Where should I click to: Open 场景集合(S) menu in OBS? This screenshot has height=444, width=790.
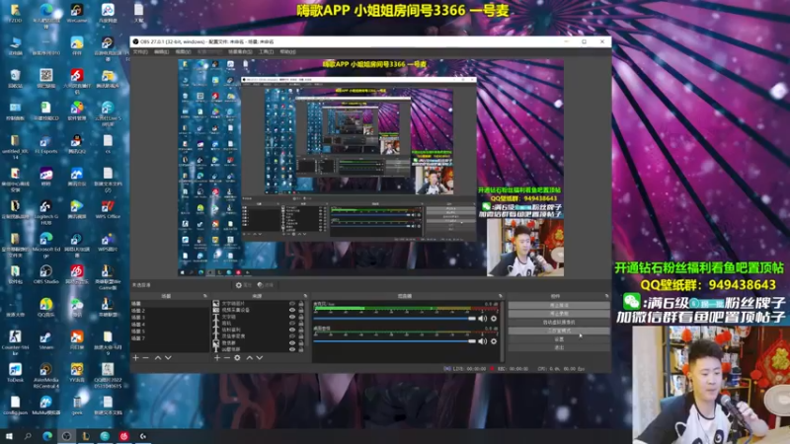coord(240,52)
